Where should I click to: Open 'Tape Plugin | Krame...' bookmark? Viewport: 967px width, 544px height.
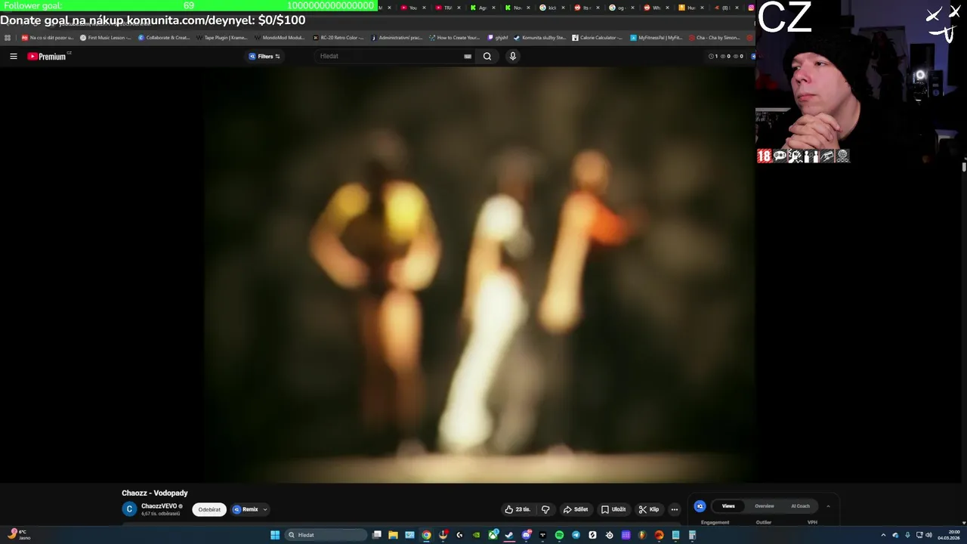tap(221, 37)
